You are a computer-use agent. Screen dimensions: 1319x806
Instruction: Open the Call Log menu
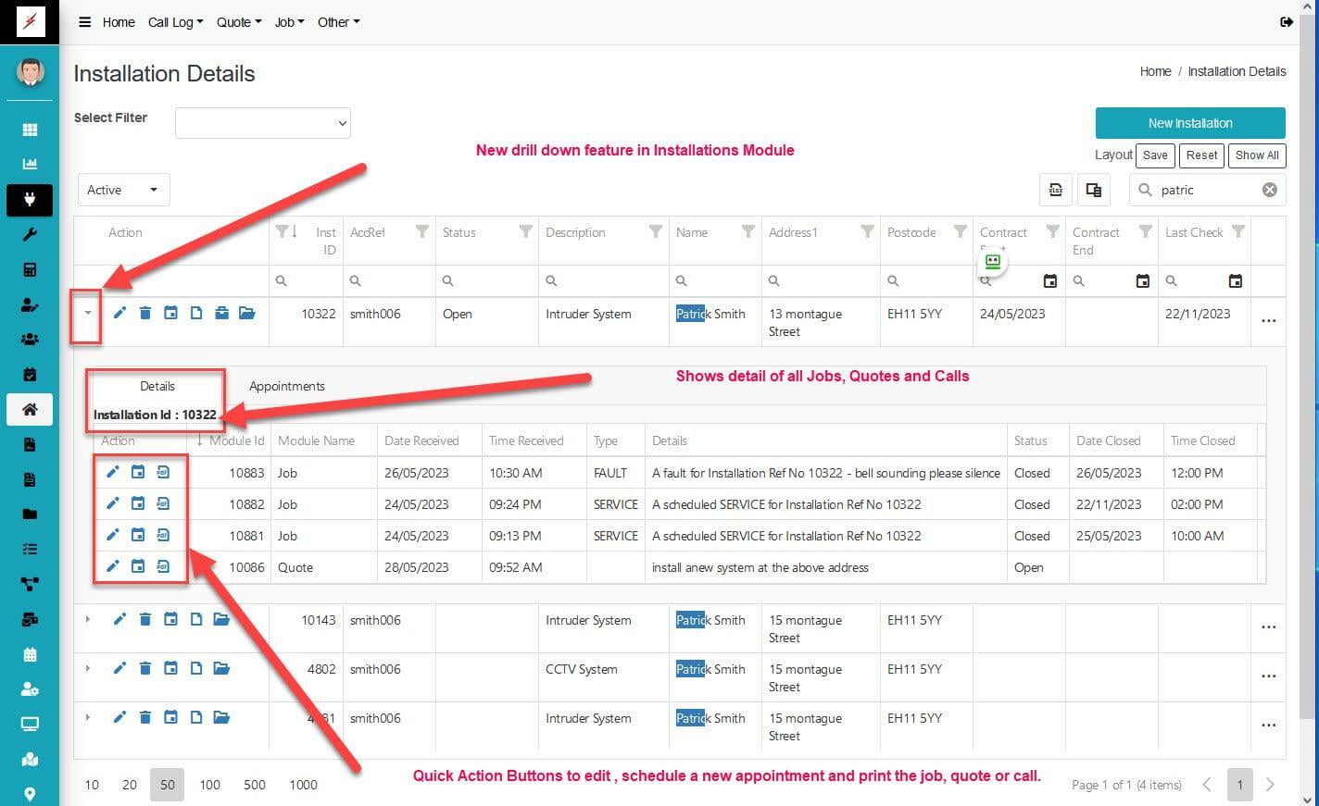[175, 22]
